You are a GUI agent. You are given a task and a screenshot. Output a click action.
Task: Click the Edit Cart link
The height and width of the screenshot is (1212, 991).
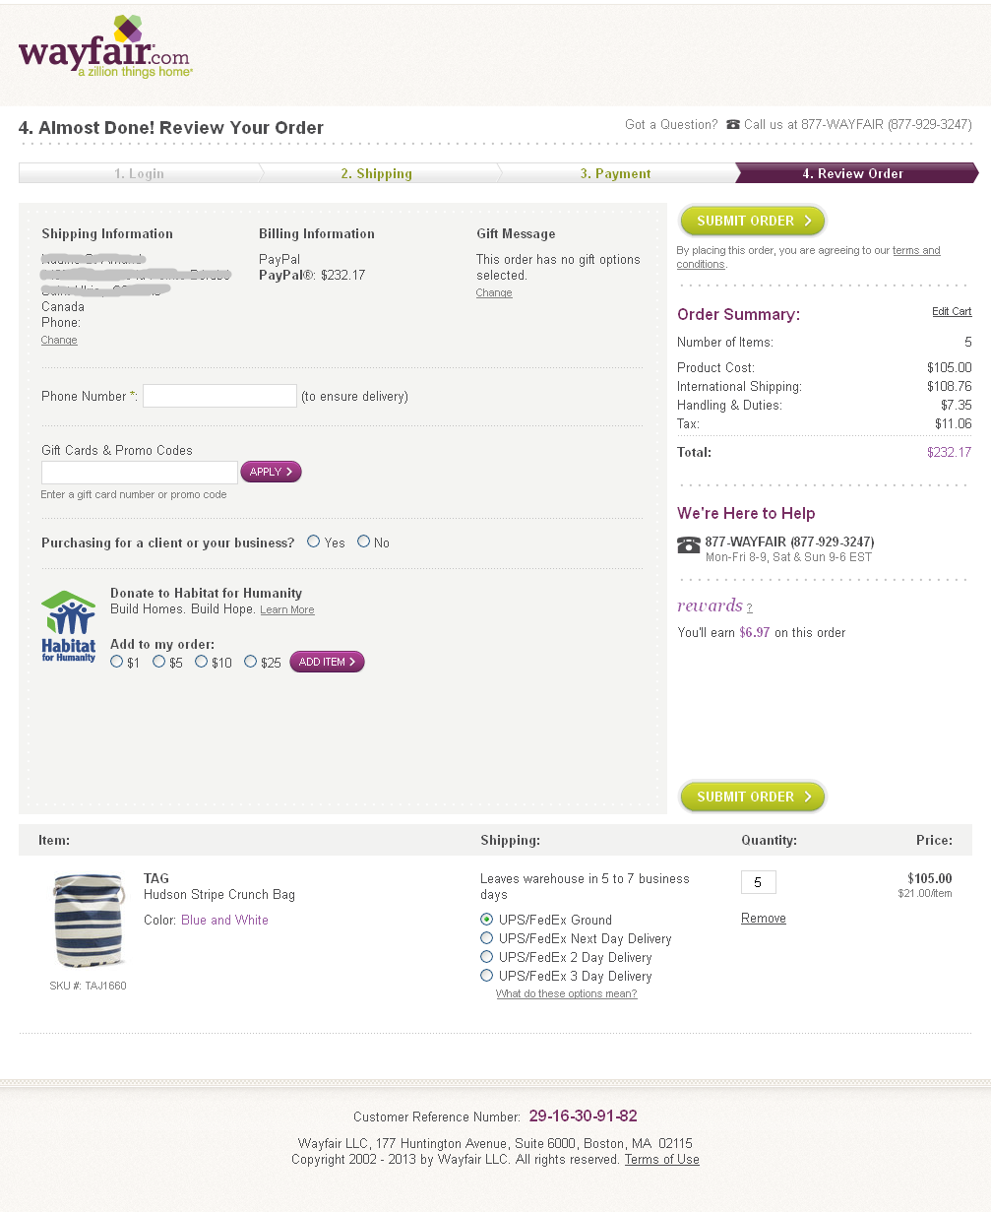[x=952, y=312]
